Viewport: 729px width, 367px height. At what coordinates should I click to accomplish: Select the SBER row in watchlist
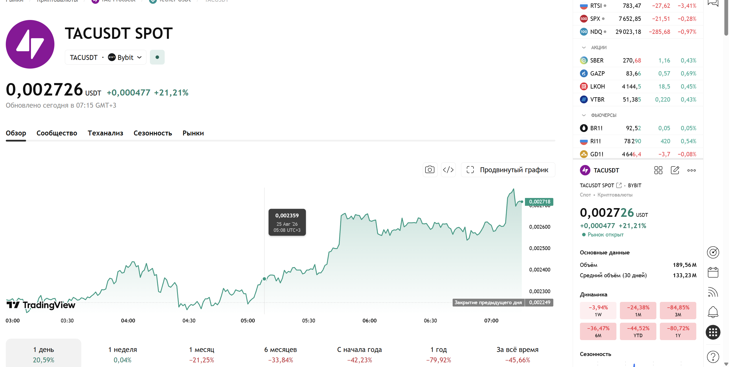pyautogui.click(x=638, y=60)
